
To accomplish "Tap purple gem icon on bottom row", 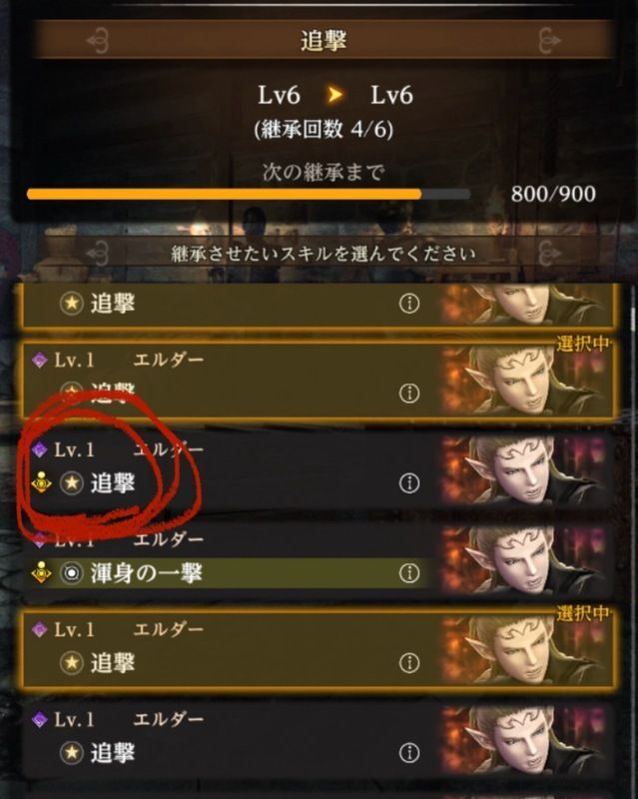I will pos(39,720).
